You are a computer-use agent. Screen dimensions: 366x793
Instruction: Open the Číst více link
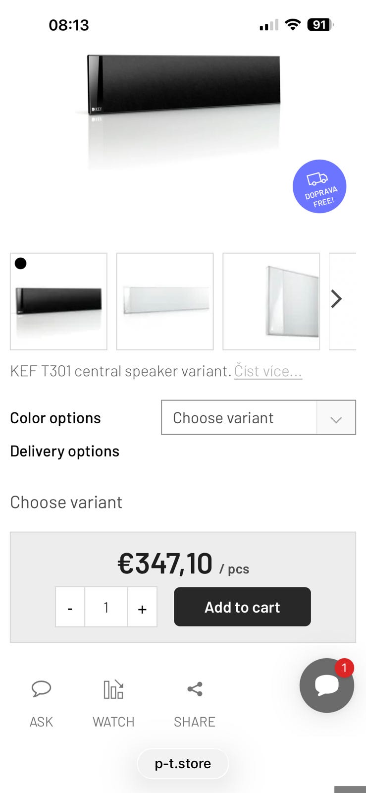coord(268,371)
